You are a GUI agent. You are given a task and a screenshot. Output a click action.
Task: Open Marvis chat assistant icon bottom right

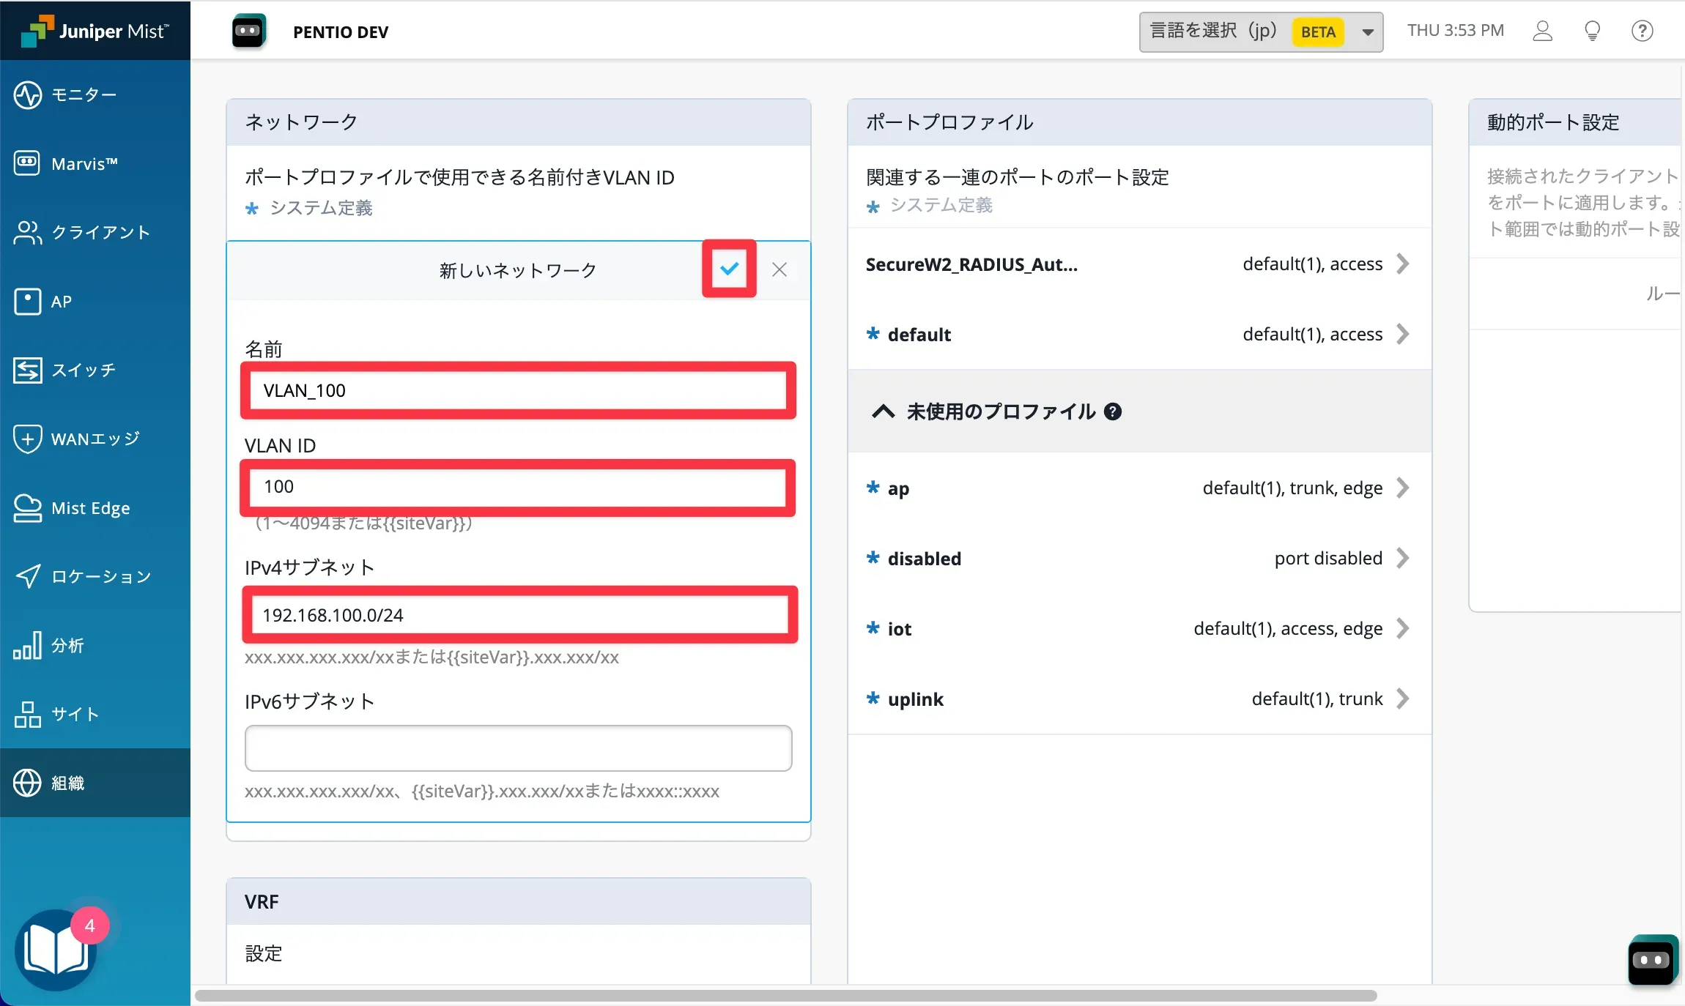[1651, 959]
